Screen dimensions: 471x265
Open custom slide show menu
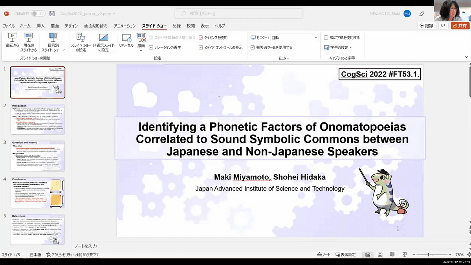pyautogui.click(x=53, y=42)
